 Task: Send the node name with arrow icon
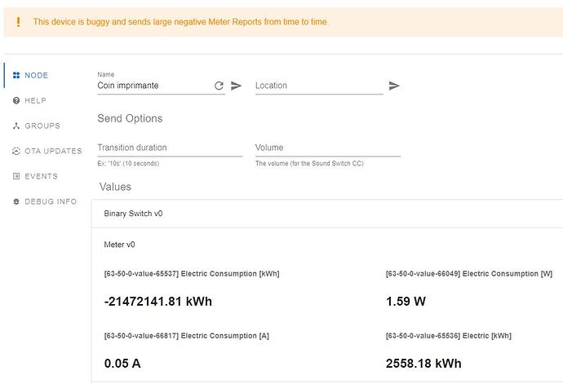236,86
